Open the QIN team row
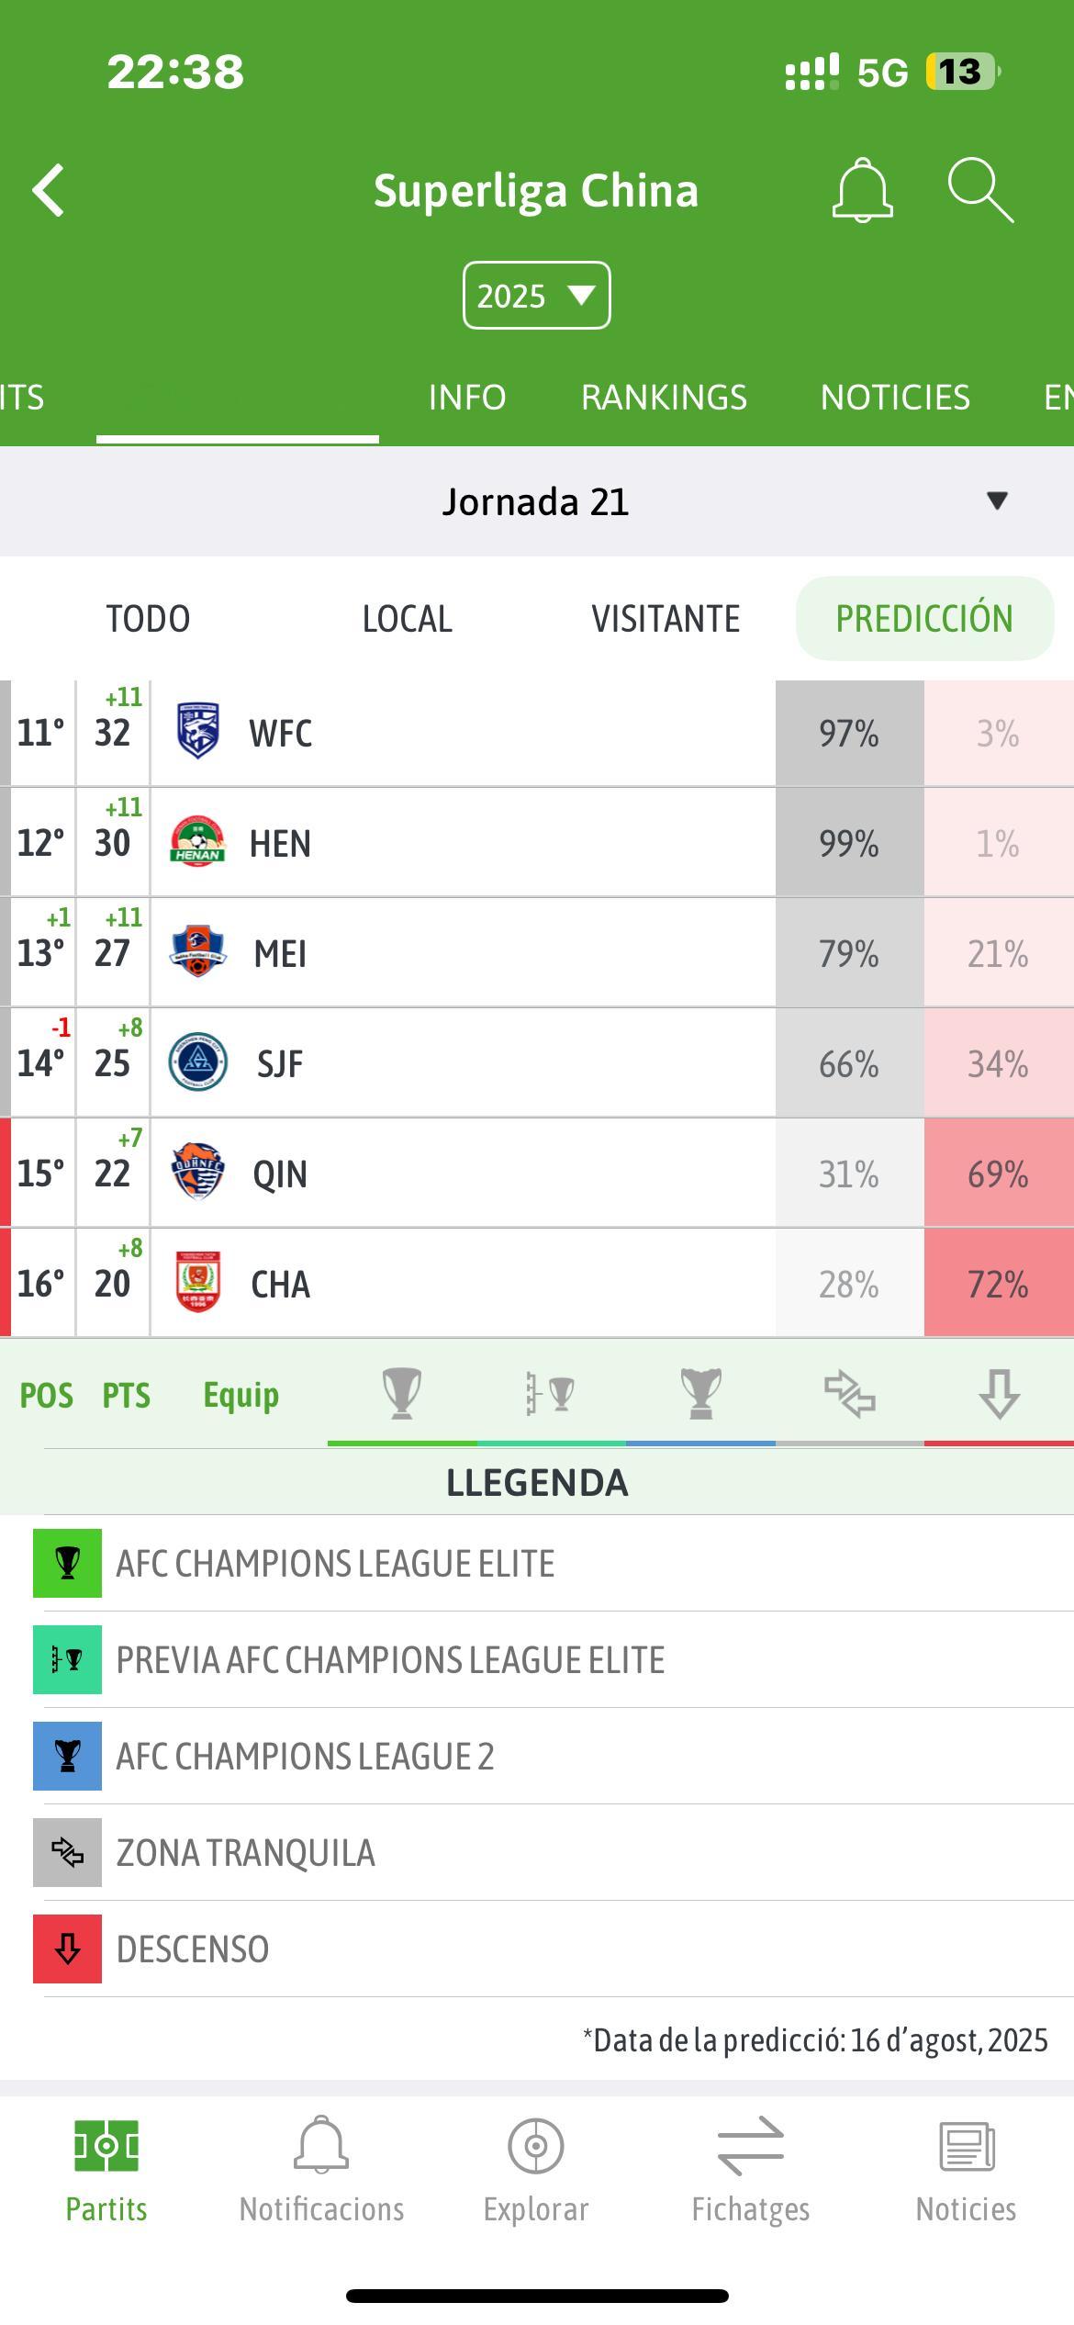The image size is (1074, 2325). pyautogui.click(x=459, y=1174)
